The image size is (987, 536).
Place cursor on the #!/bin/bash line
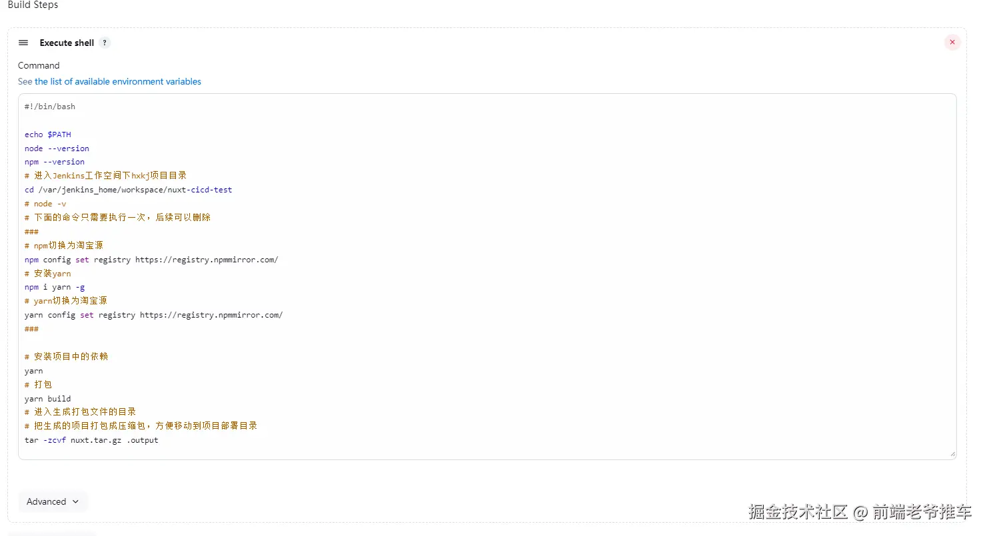(x=50, y=107)
